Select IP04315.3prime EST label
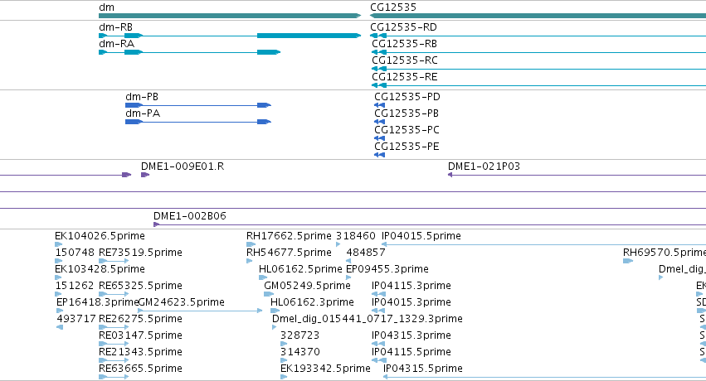The image size is (706, 381). [411, 336]
